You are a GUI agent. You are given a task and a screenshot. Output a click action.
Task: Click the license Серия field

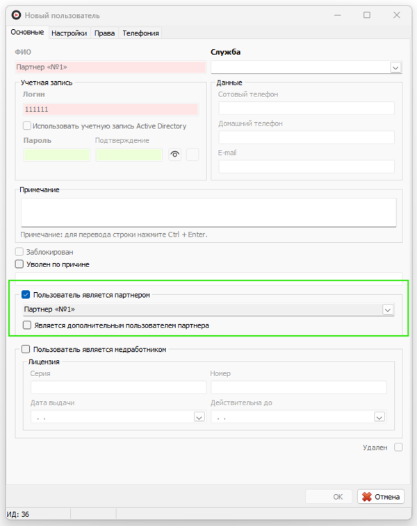point(119,387)
